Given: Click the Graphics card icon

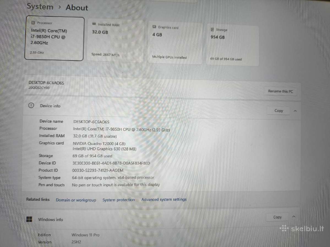Looking at the screenshot, I should coord(154,27).
